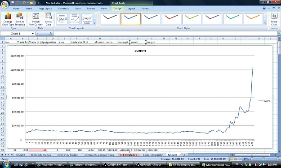
Task: Open Post New Thread taskbar window
Action: point(52,165)
